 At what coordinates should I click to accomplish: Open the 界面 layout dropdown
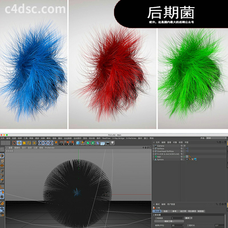216,138
